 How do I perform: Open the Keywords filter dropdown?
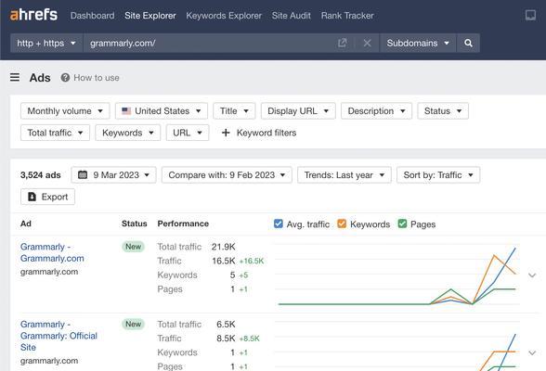coord(128,133)
